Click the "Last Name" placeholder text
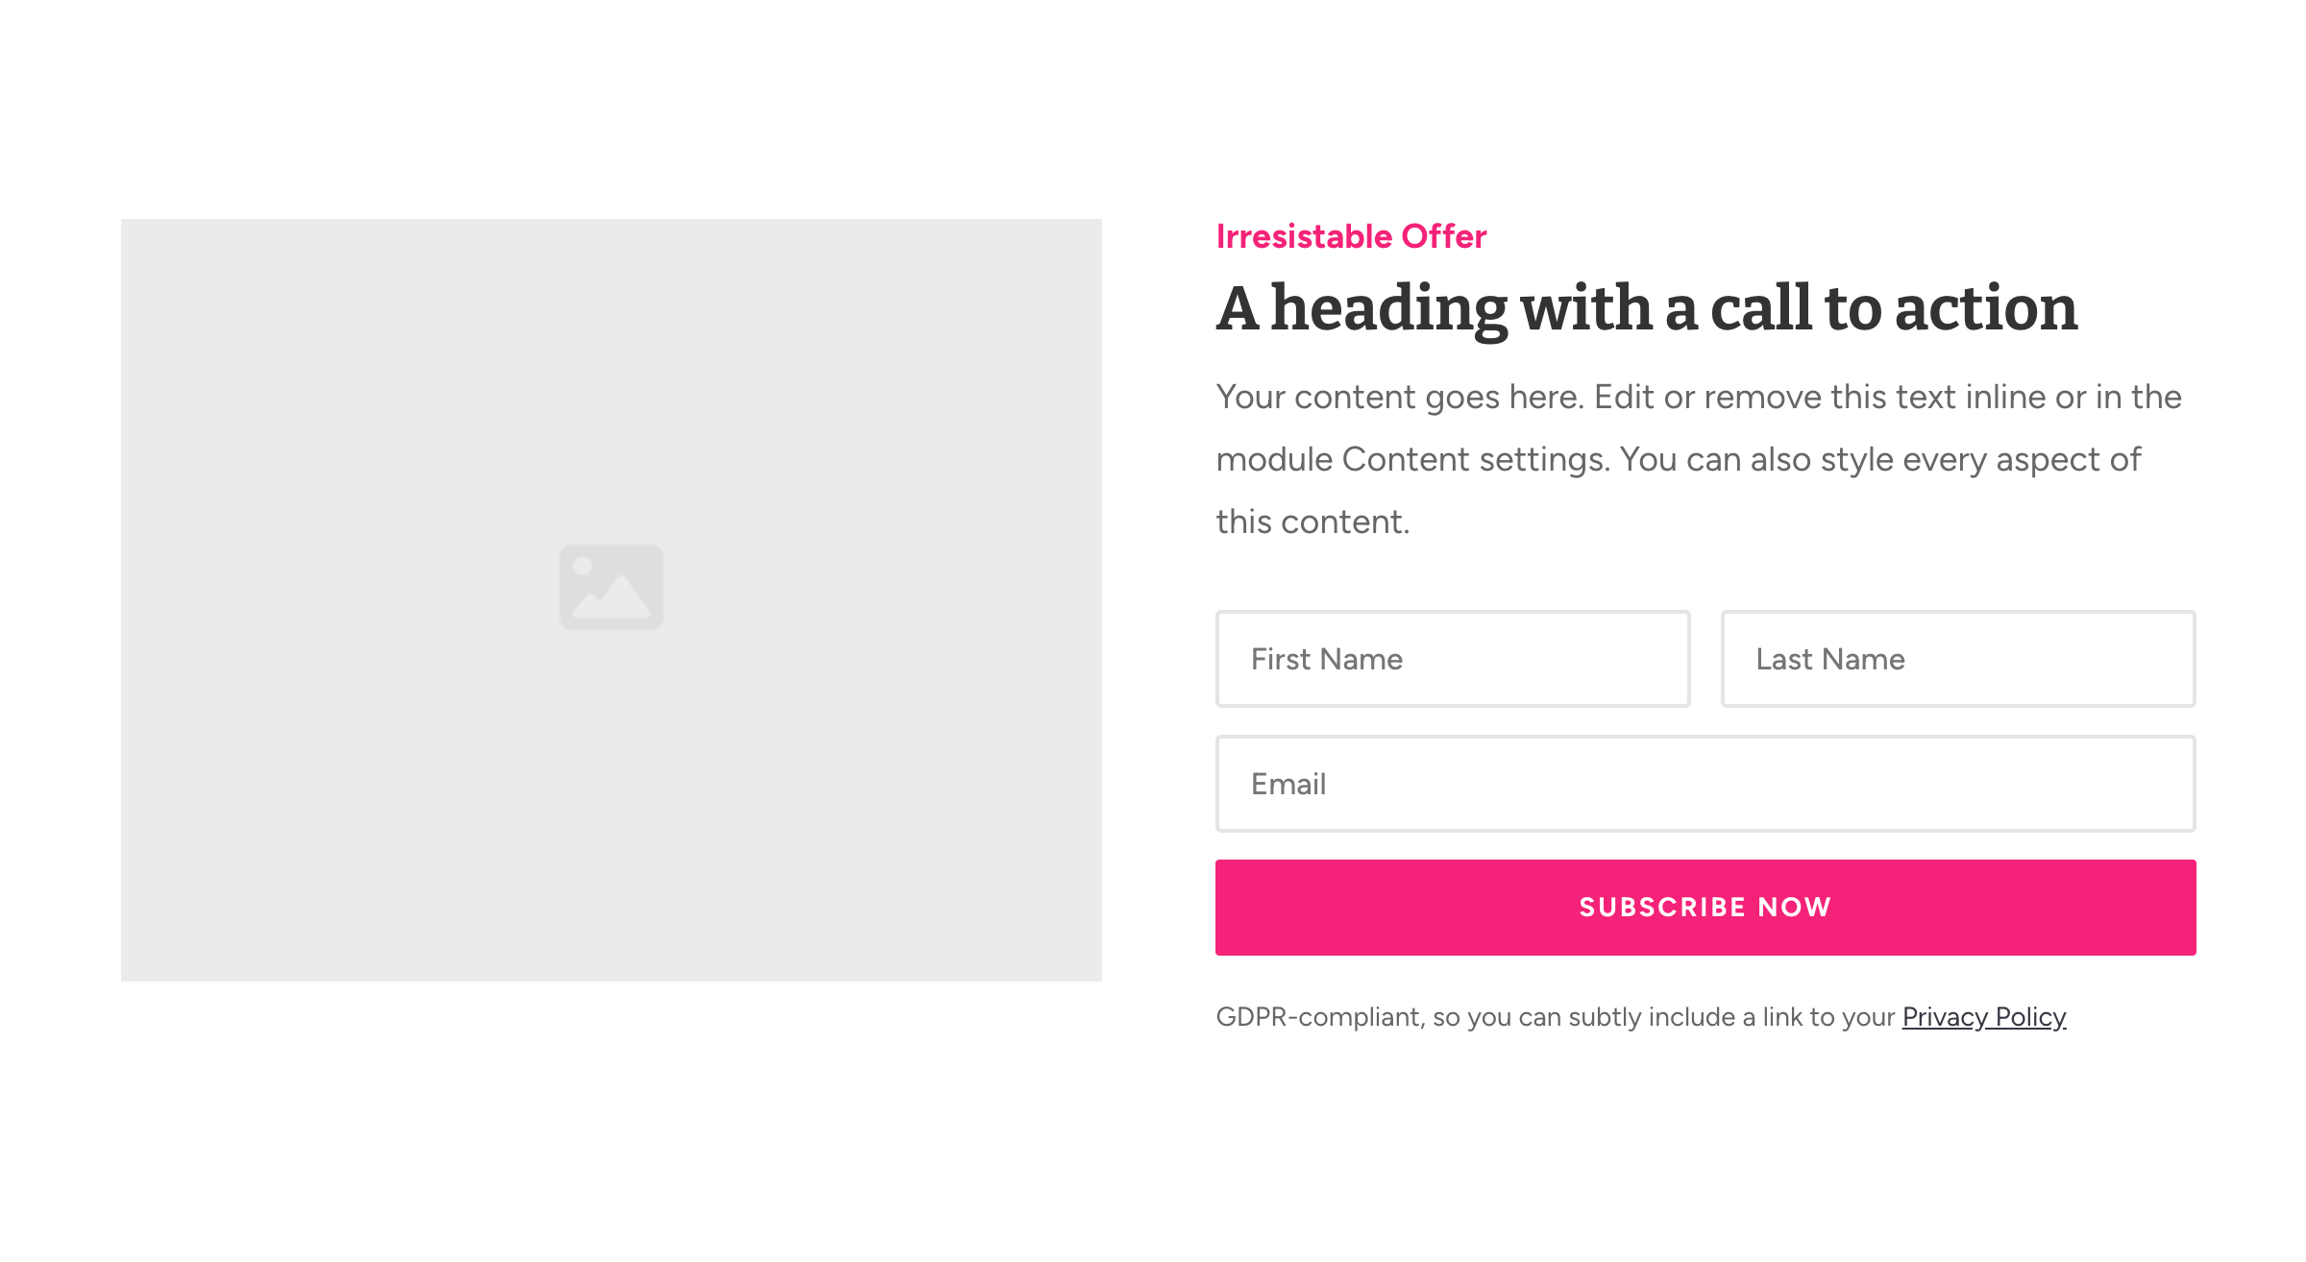The image size is (2306, 1262). pos(1830,660)
